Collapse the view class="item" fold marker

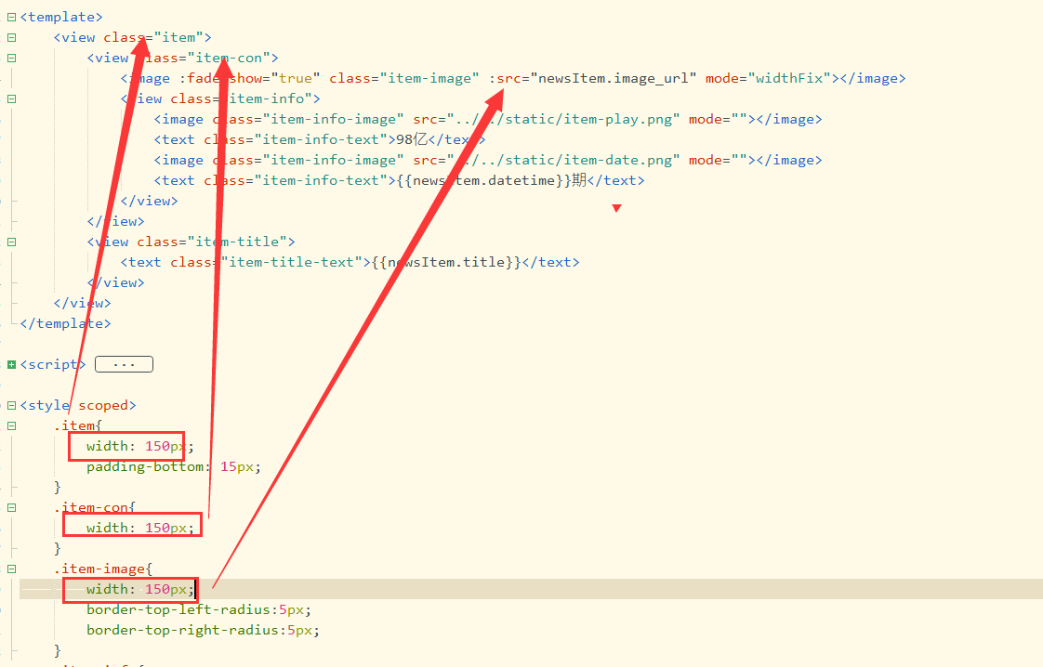[x=11, y=37]
